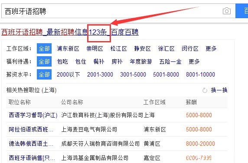Click the 黄浦区 cell in the job table
The width and height of the screenshot is (248, 163).
coord(152,144)
